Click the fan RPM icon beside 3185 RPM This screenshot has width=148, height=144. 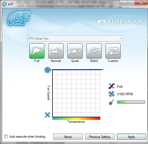click(x=112, y=94)
